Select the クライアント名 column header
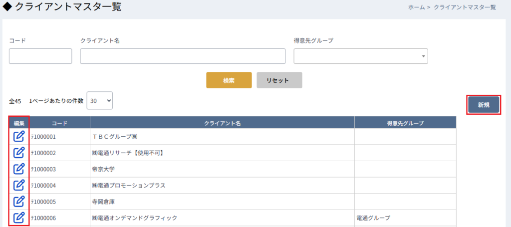The width and height of the screenshot is (511, 227). tap(222, 123)
